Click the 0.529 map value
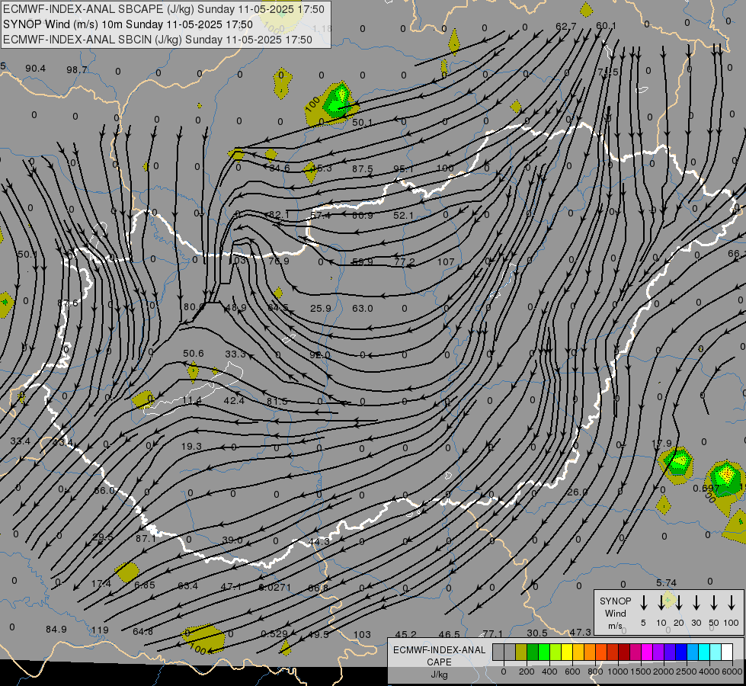The width and height of the screenshot is (746, 686). [x=274, y=633]
